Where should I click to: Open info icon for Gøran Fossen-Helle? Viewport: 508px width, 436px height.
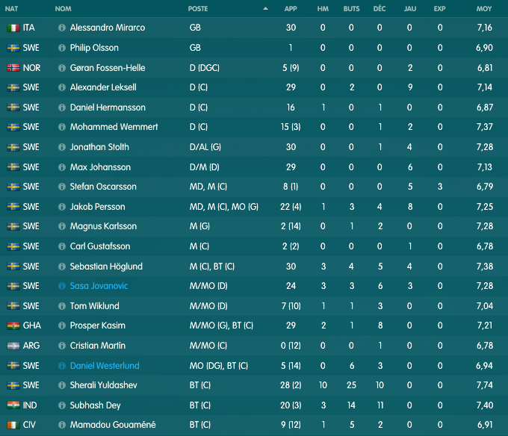[62, 68]
